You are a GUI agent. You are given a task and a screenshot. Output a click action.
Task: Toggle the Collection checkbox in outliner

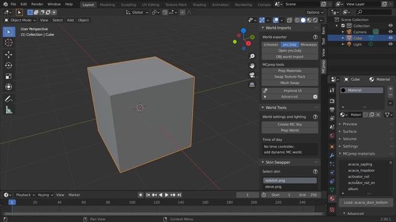[x=343, y=26]
